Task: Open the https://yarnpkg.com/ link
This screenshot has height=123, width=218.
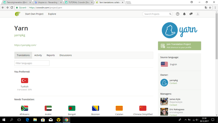Action: click(25, 45)
